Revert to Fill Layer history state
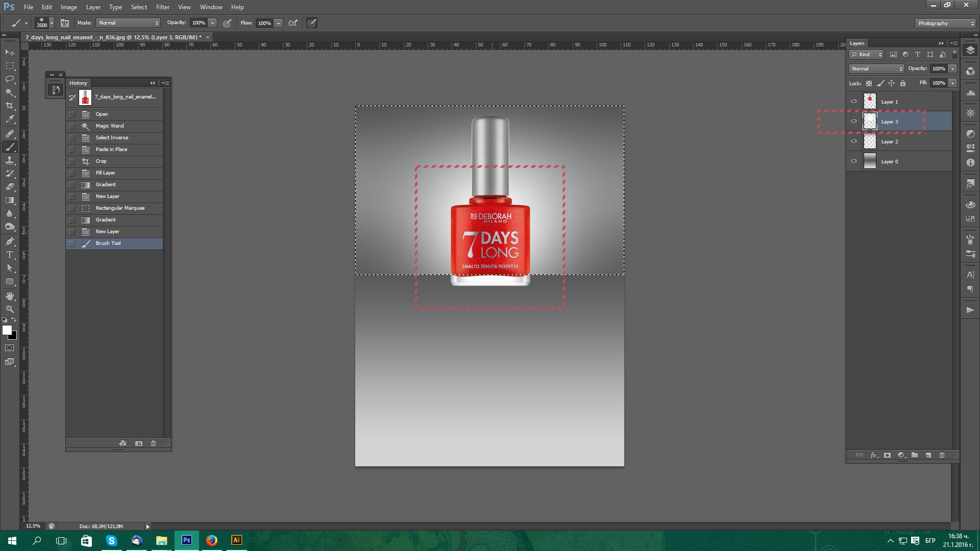This screenshot has width=980, height=551. (x=114, y=173)
